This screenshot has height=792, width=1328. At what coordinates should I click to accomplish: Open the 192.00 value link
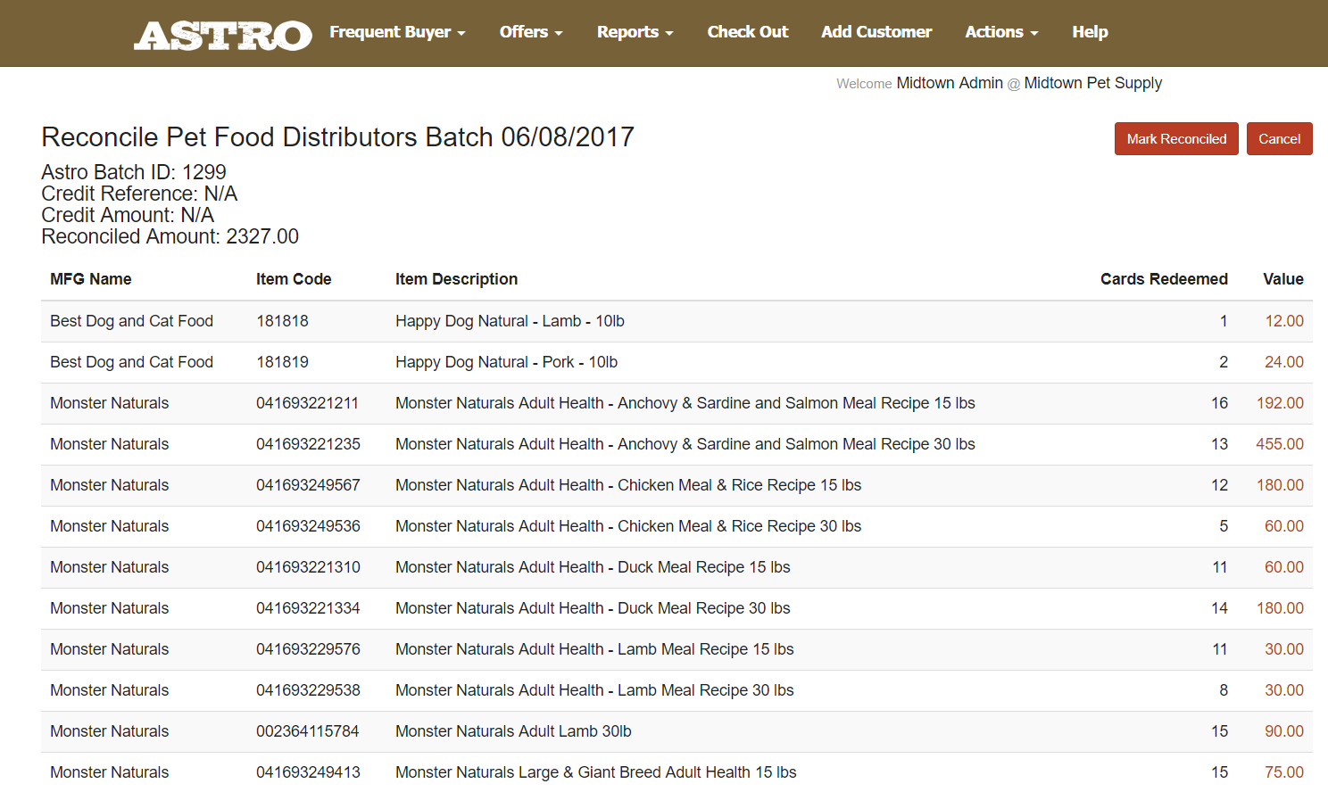point(1280,403)
